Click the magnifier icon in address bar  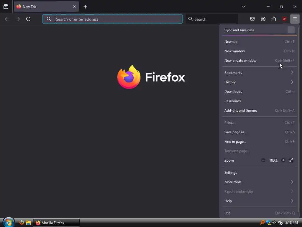(49, 19)
